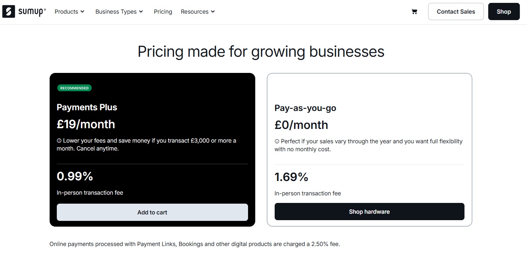Click the online payments 2.50% fee note
The height and width of the screenshot is (255, 527).
pos(194,244)
